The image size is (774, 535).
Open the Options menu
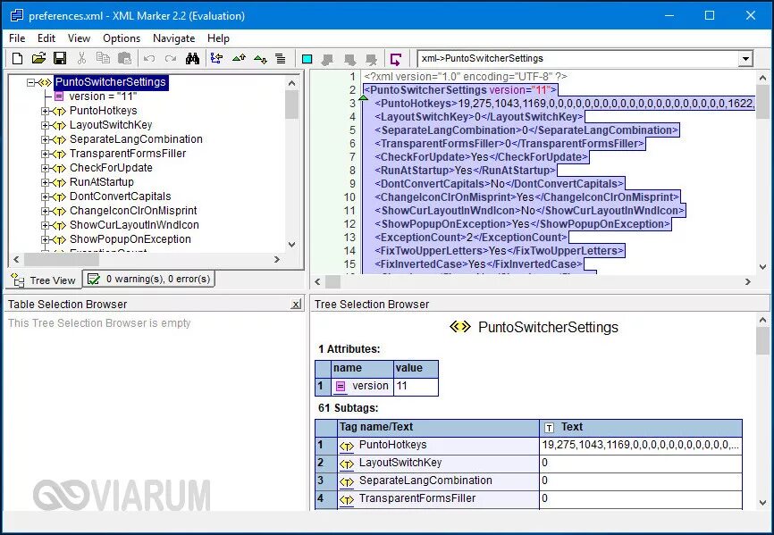(x=122, y=38)
